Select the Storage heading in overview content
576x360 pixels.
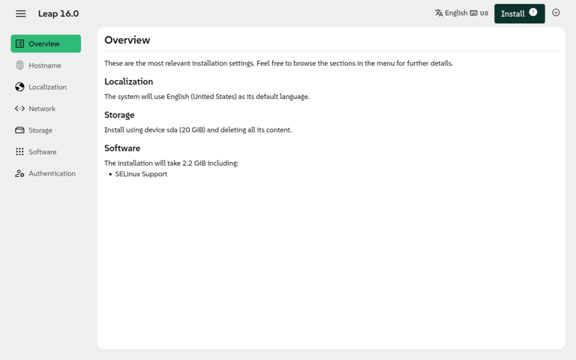coord(119,115)
